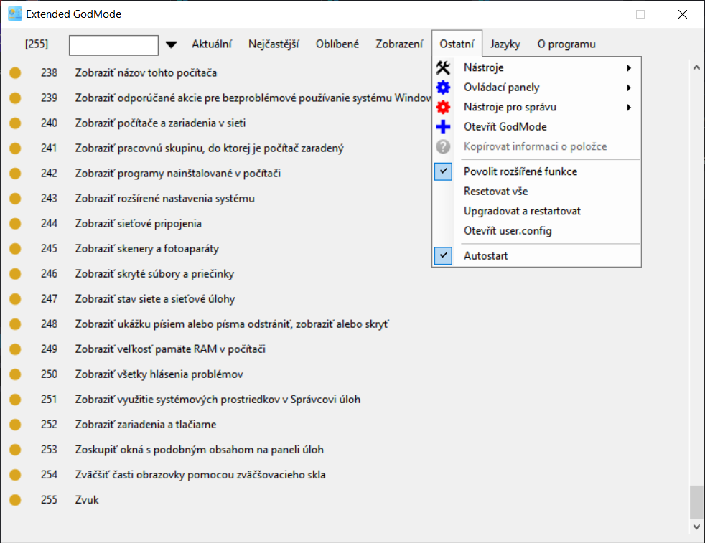Click the yellow dot beside item 246
The height and width of the screenshot is (543, 705).
point(14,274)
